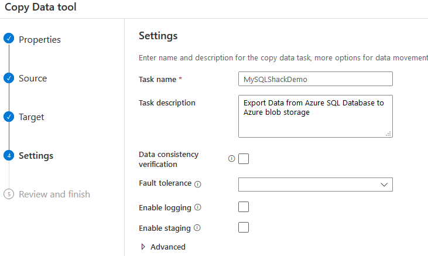Click the Enable logging info icon
This screenshot has height=256, width=428.
pos(197,207)
